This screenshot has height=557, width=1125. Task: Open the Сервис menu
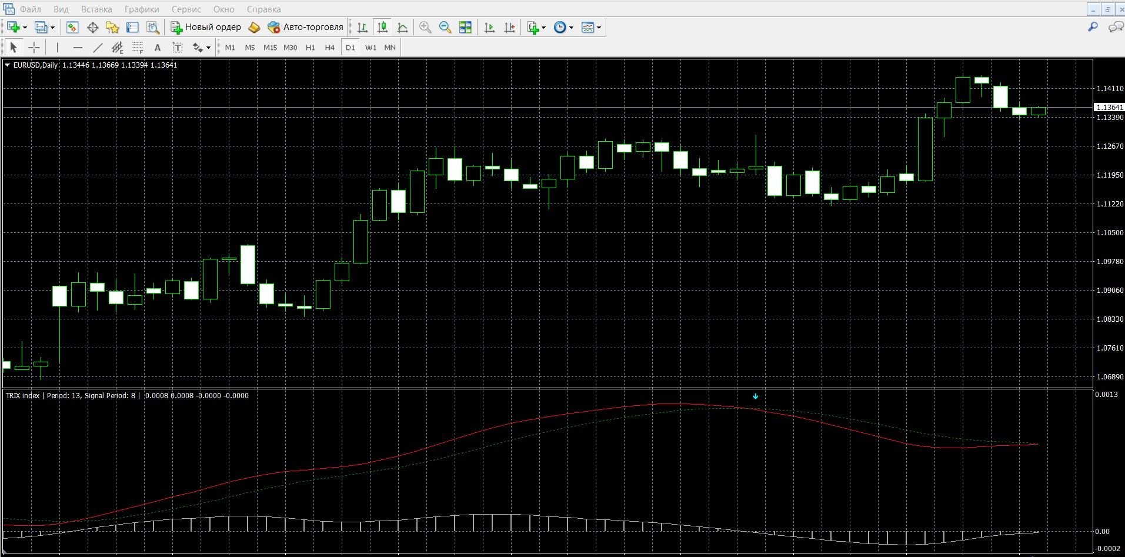[x=186, y=9]
